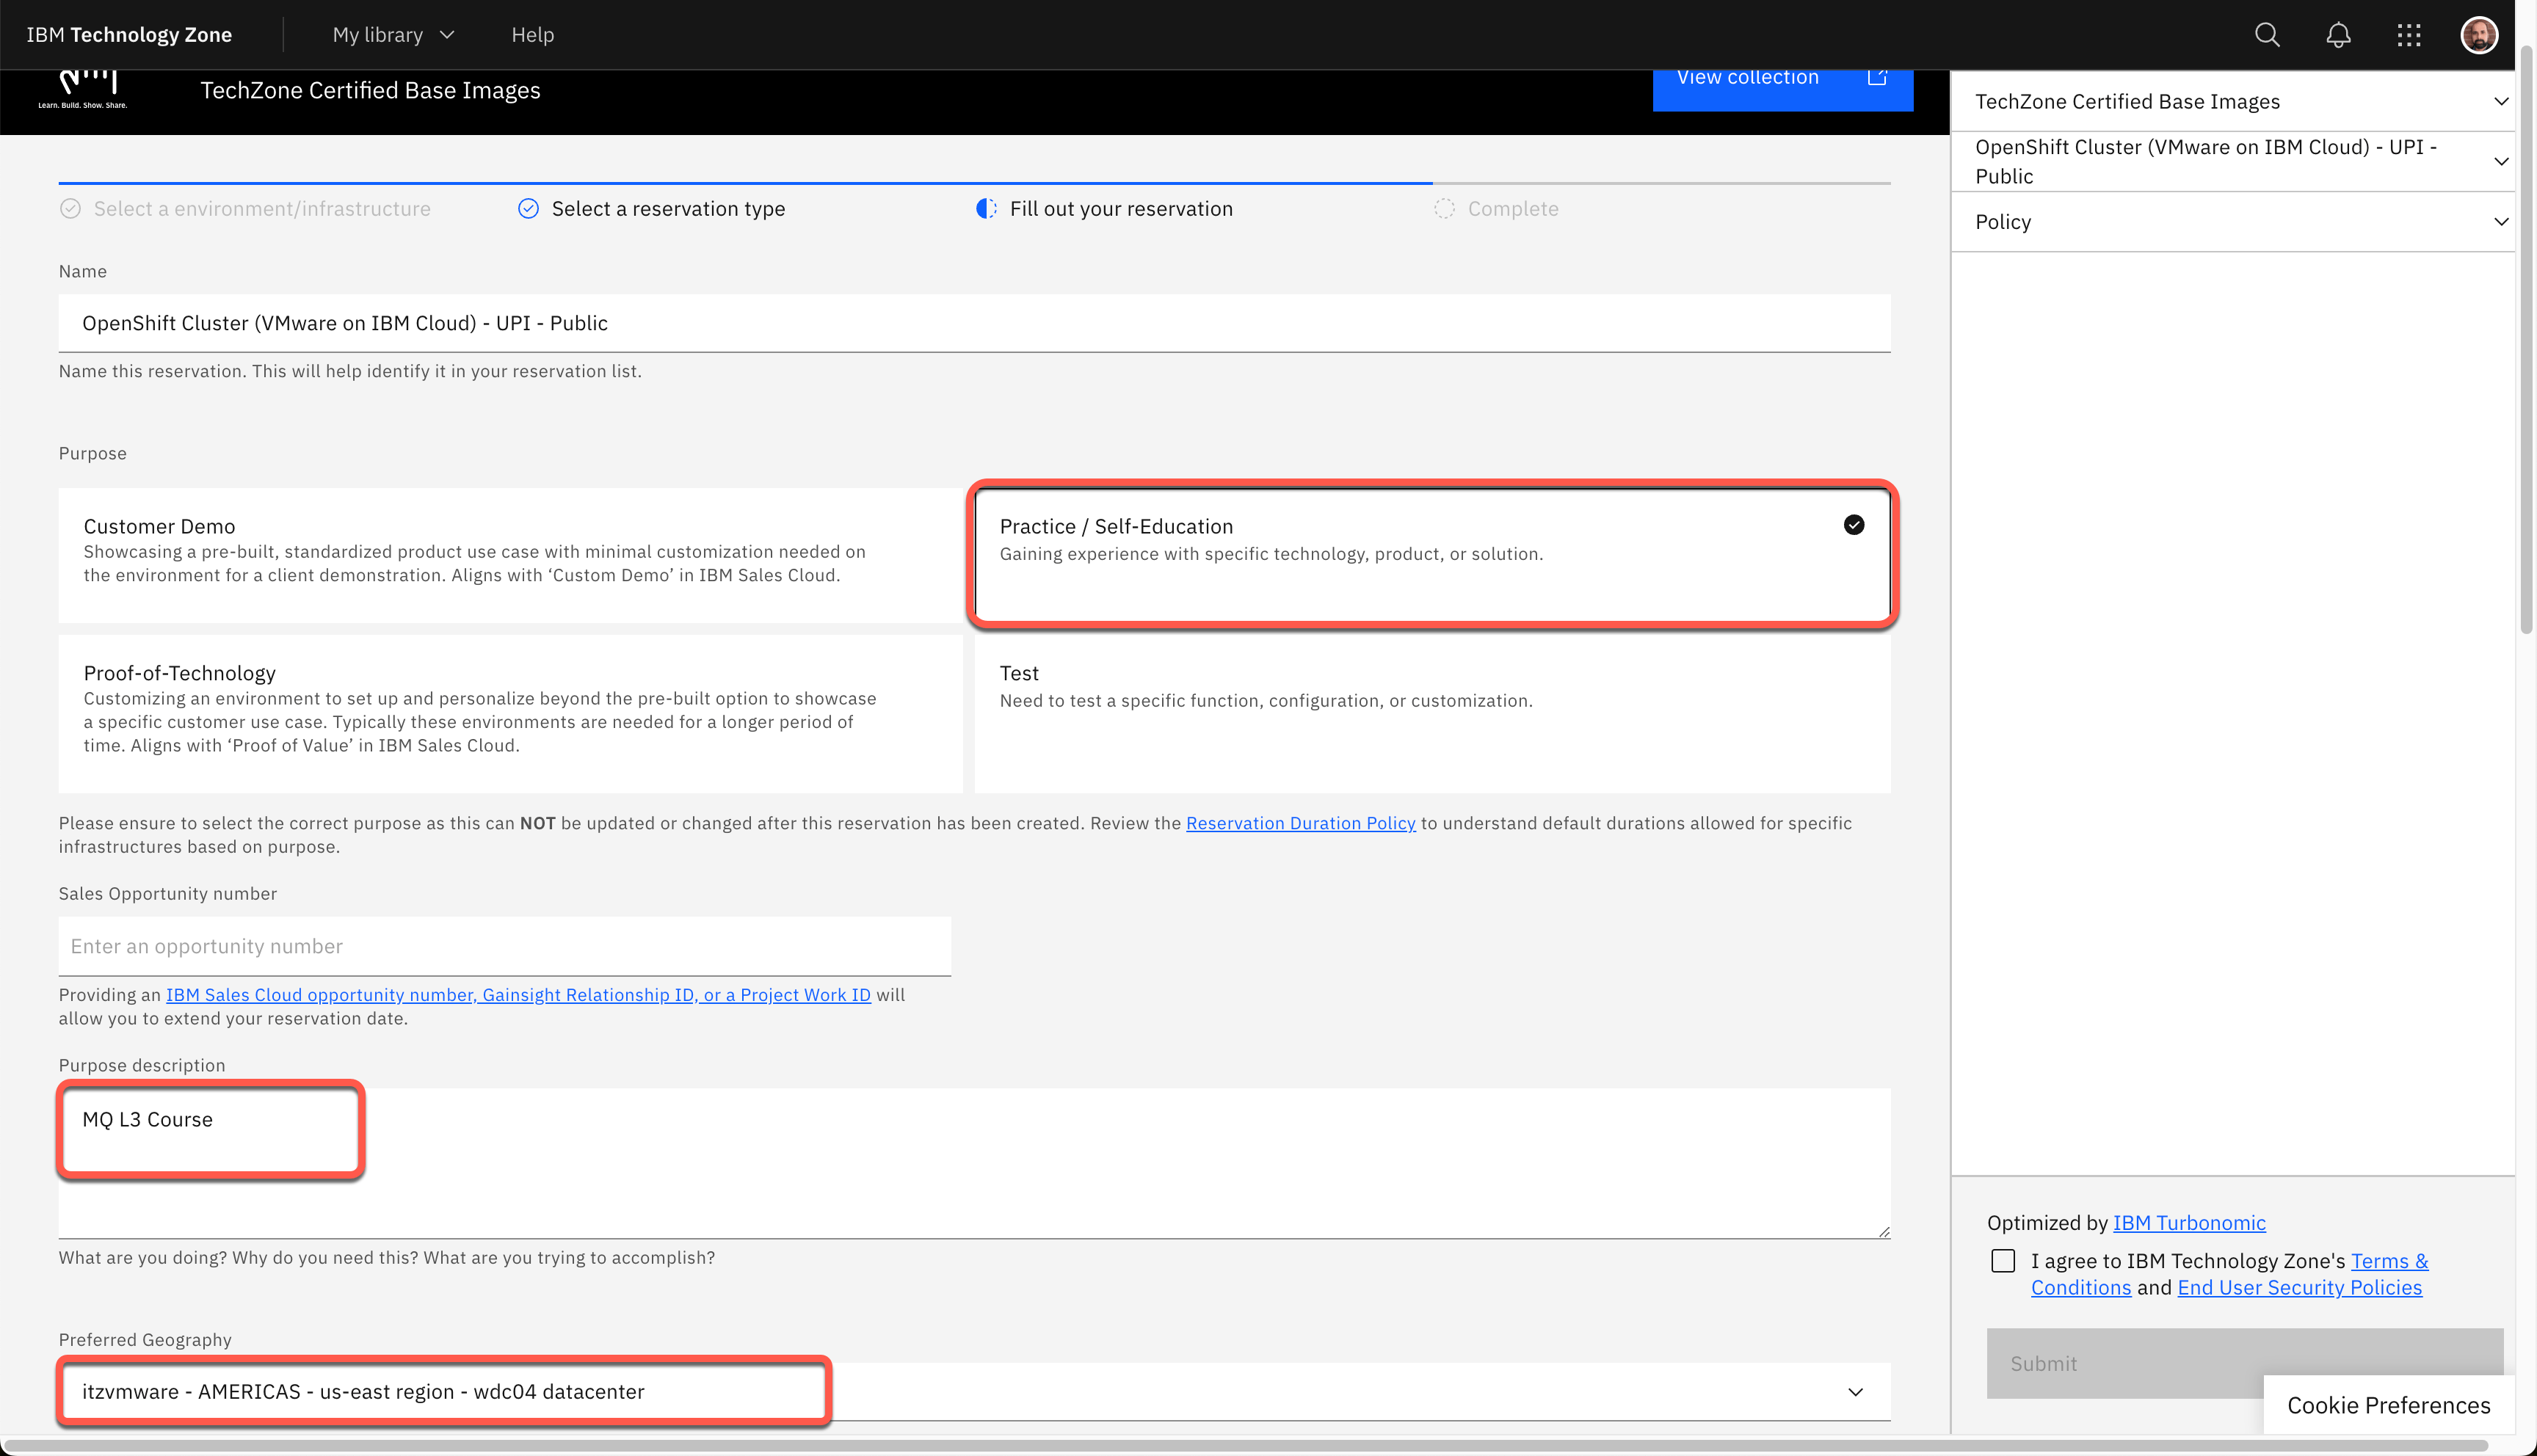The width and height of the screenshot is (2537, 1456).
Task: Select the Customer Demo purpose option
Action: pos(510,556)
